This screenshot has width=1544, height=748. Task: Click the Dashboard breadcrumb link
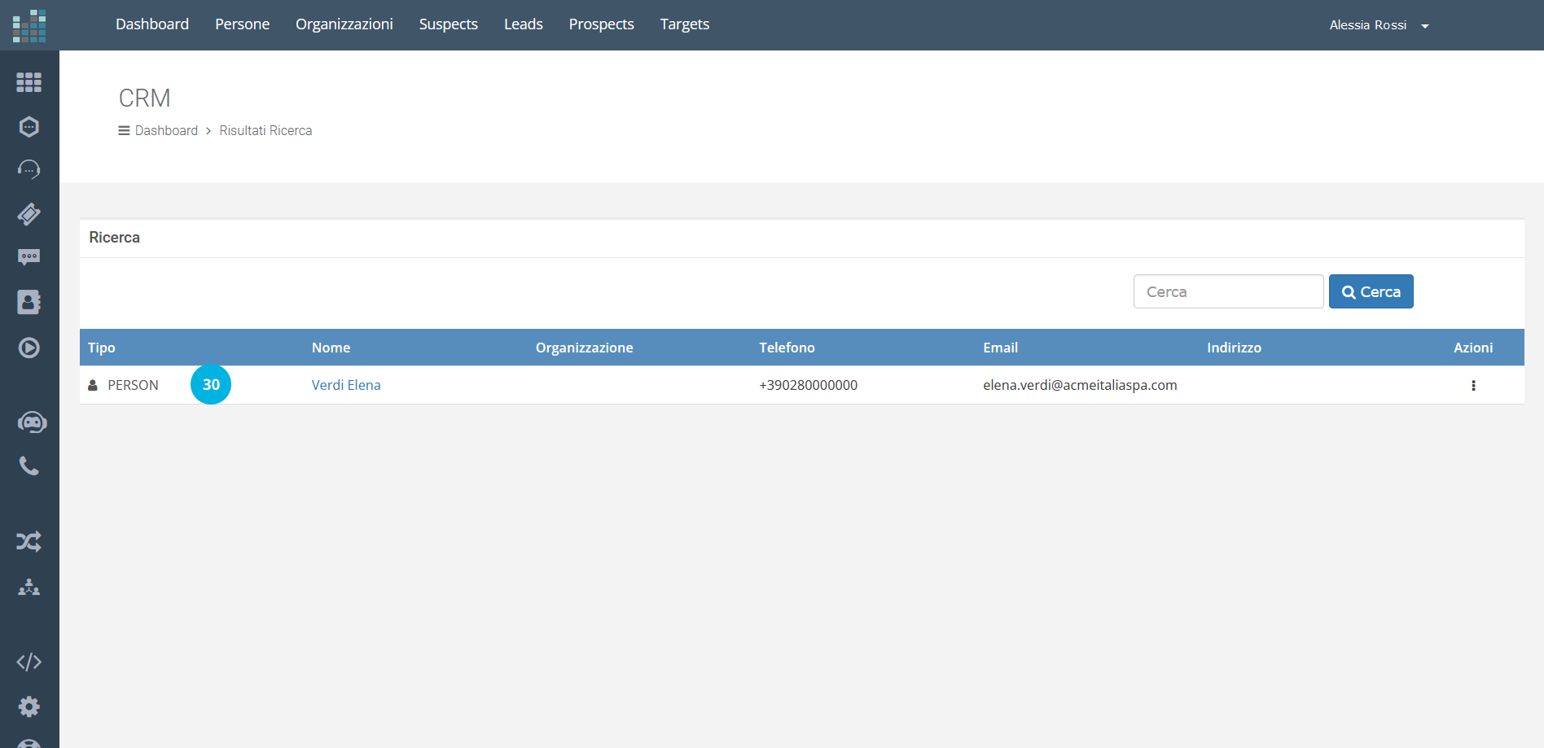[x=166, y=130]
